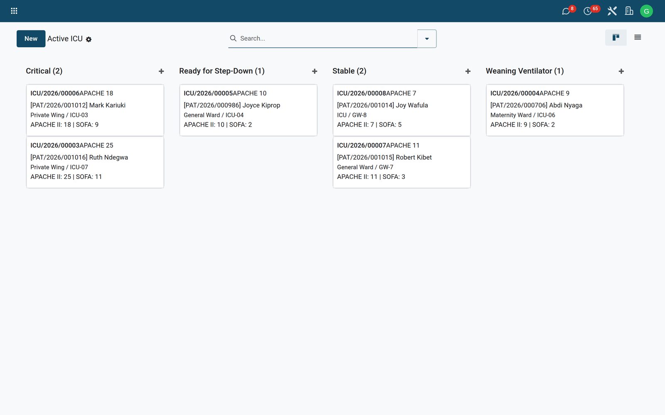Viewport: 665px width, 415px height.
Task: Add a record to Ready for Step-Down
Action: (x=315, y=71)
